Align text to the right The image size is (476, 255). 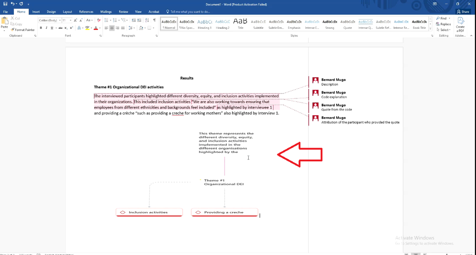117,28
